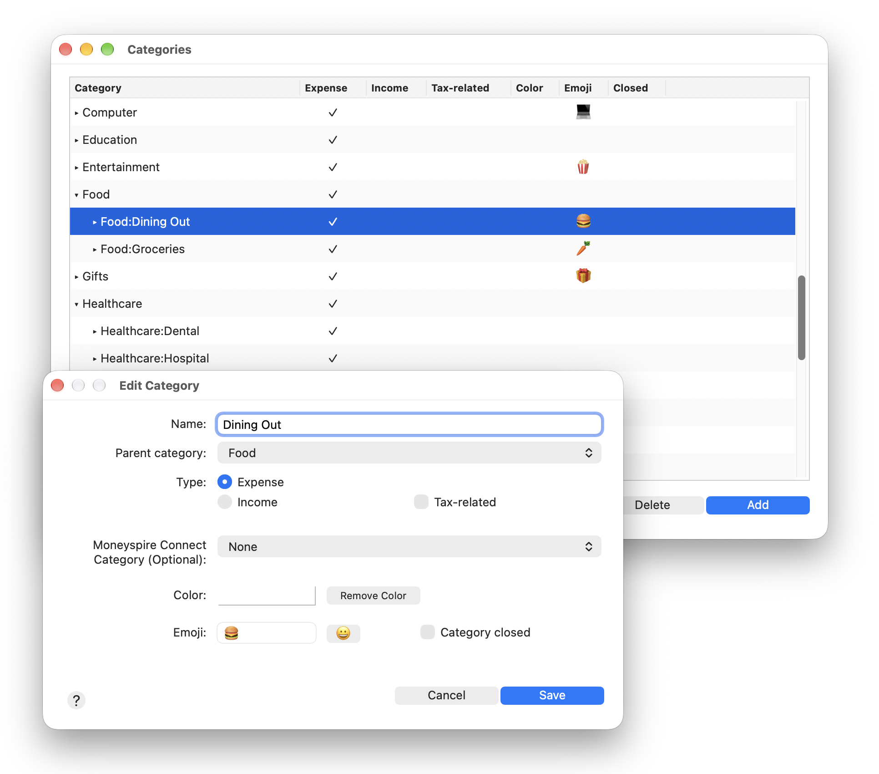Sort by the Category column header
Image resolution: width=879 pixels, height=774 pixels.
point(185,88)
